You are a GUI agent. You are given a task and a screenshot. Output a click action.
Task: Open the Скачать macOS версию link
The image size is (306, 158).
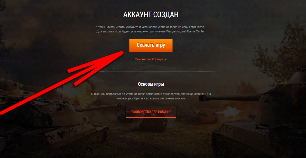(x=151, y=59)
